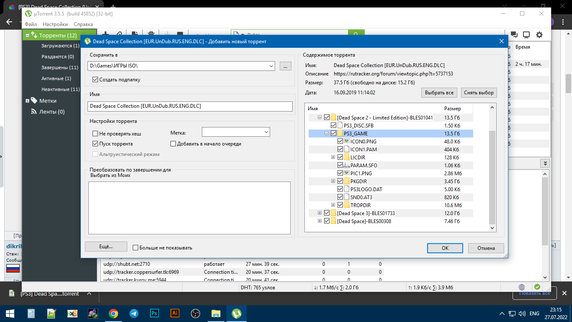Click the network globe icon in status bar
572x322 pixels.
522,287
